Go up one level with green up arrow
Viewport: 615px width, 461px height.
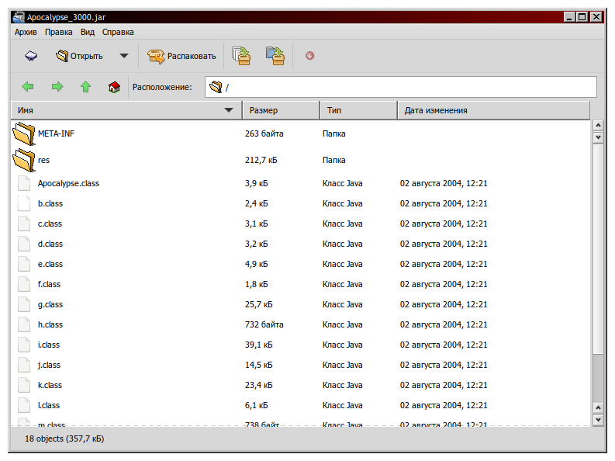click(85, 87)
